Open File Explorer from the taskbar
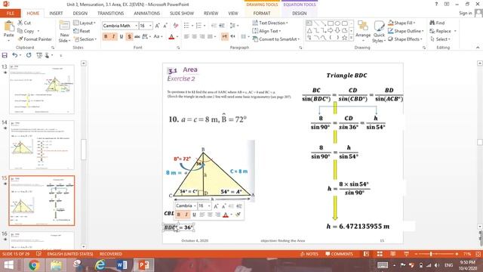 (56, 265)
